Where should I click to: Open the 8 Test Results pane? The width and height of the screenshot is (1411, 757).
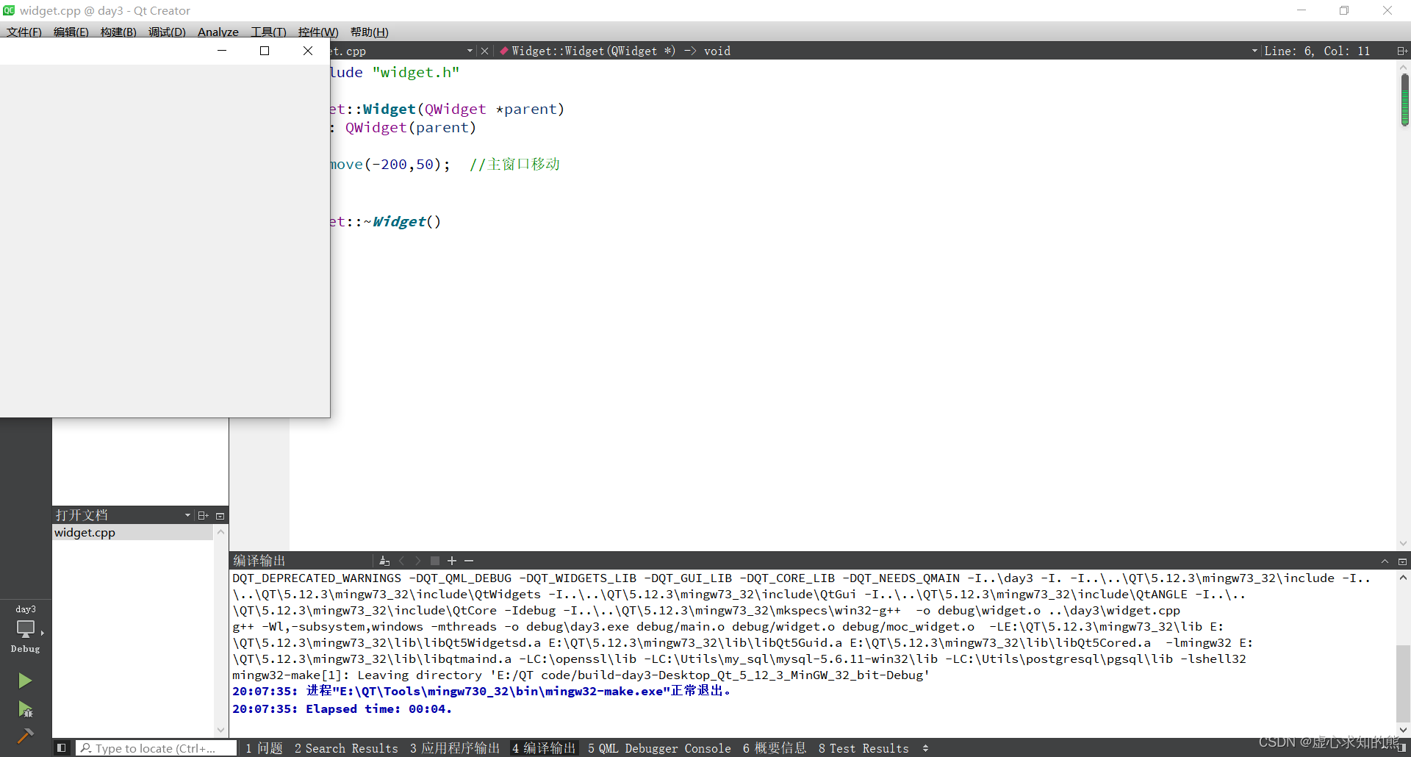click(x=864, y=748)
